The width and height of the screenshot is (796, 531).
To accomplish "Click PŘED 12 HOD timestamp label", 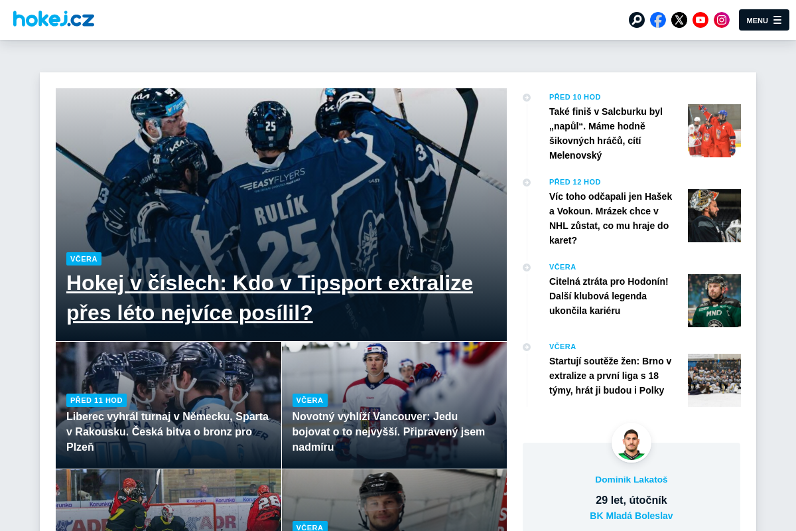I will coord(575,182).
